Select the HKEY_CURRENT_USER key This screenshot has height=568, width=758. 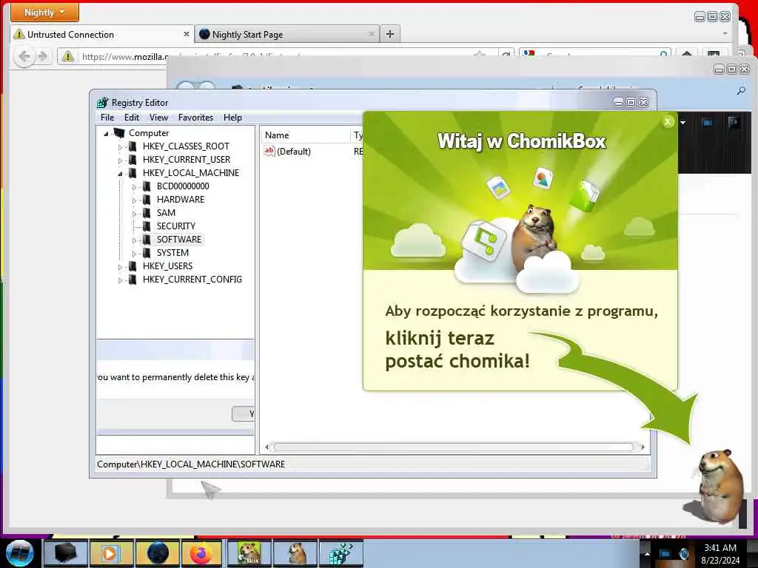186,160
